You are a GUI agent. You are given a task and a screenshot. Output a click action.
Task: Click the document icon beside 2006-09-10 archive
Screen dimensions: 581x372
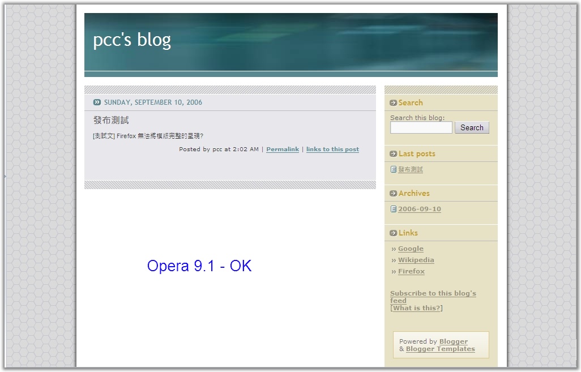pos(394,209)
